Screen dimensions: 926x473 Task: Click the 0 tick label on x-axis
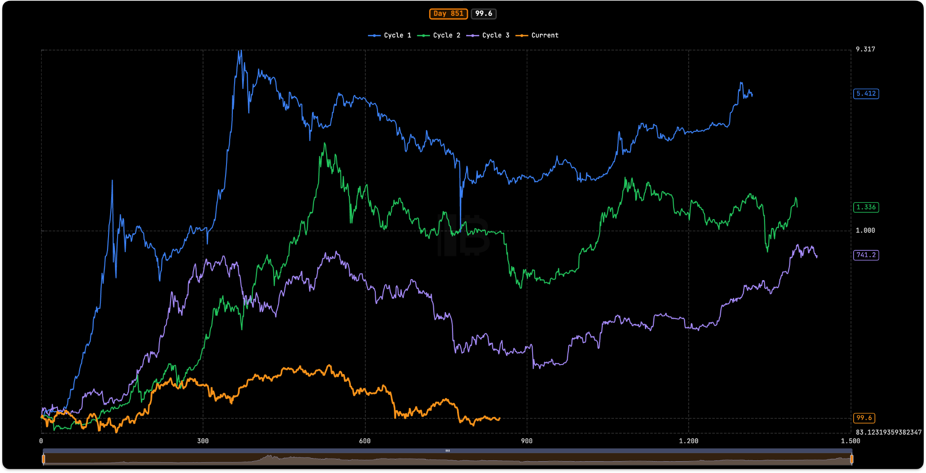[x=41, y=441]
